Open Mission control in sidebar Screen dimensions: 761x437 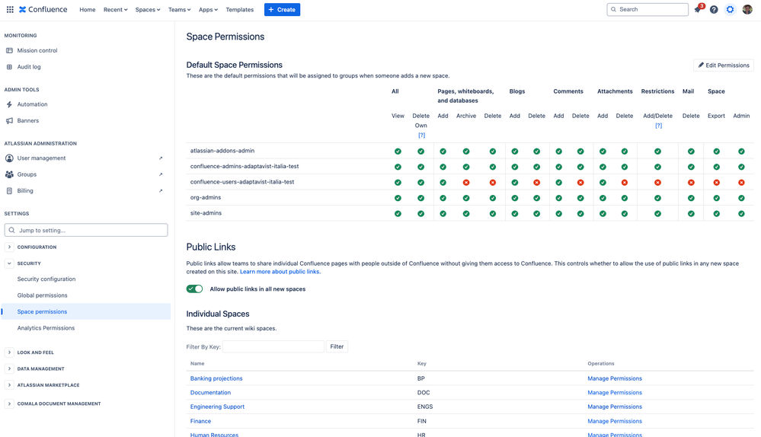pyautogui.click(x=37, y=50)
